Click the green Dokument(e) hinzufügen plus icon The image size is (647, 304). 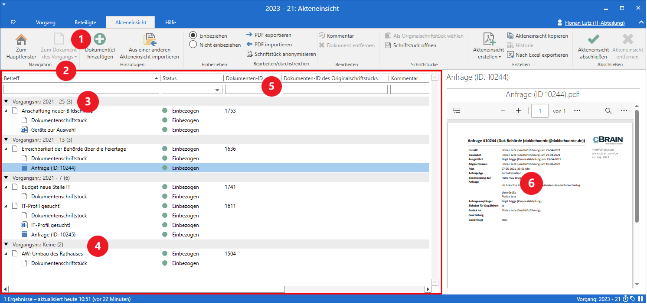point(100,39)
